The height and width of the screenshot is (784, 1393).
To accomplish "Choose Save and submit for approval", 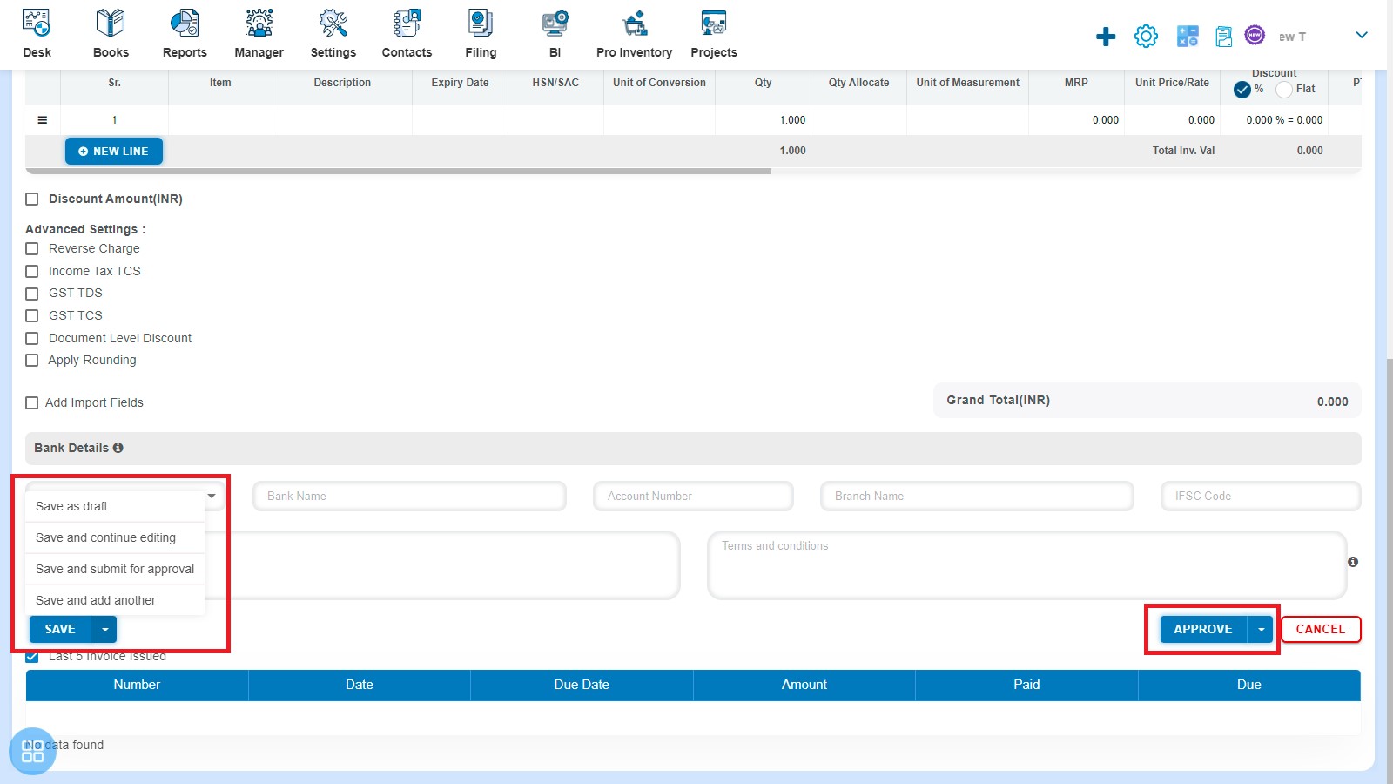I will [115, 569].
